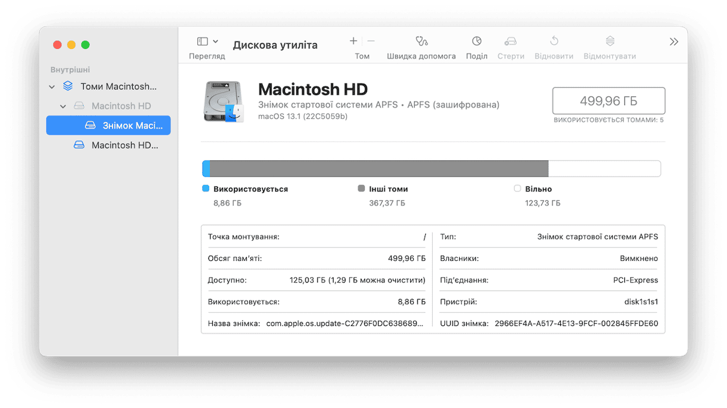Click the blue Використовується segment of usage bar
727x408 pixels.
[x=206, y=168]
